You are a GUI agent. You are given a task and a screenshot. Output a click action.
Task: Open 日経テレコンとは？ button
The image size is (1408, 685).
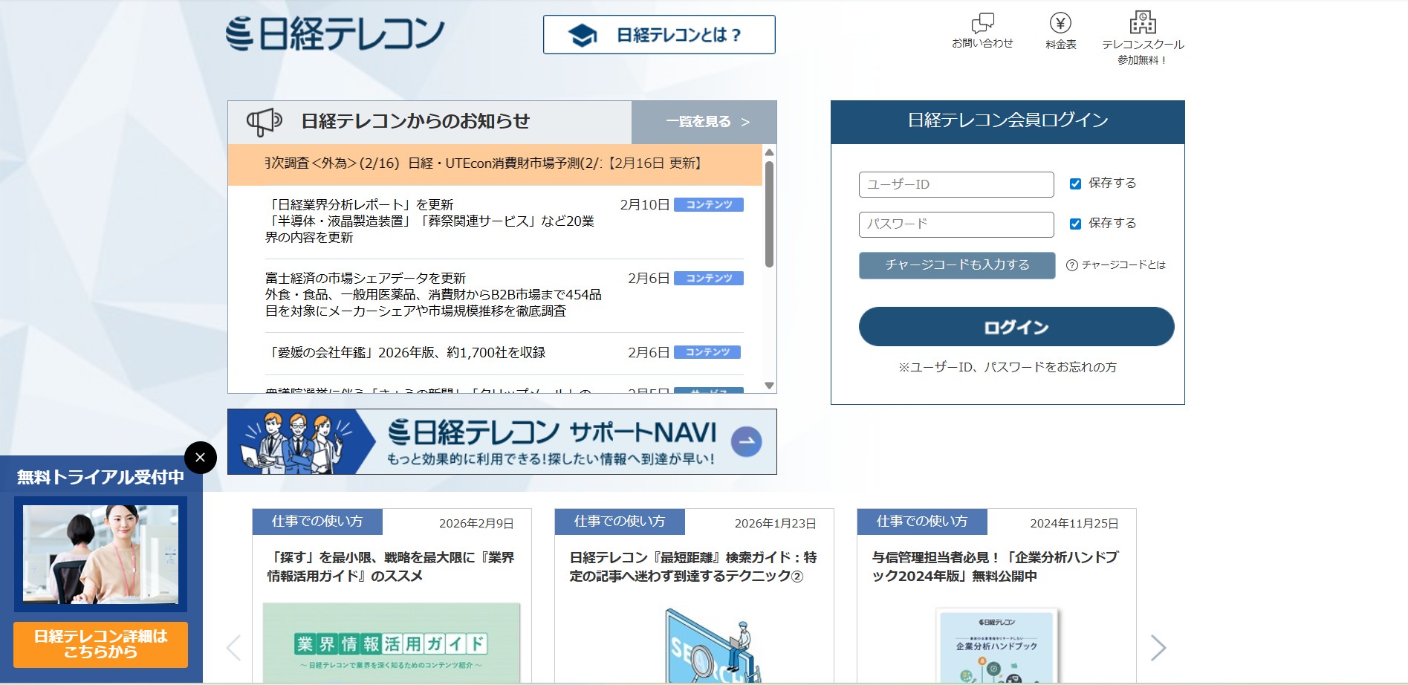click(659, 34)
